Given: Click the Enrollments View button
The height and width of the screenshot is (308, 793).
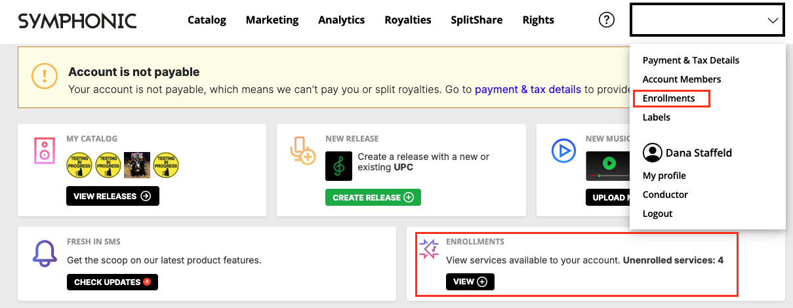Looking at the screenshot, I should pyautogui.click(x=470, y=282).
